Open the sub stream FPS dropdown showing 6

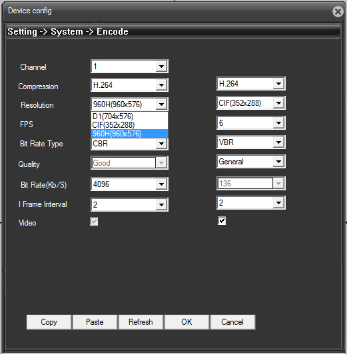(251, 123)
